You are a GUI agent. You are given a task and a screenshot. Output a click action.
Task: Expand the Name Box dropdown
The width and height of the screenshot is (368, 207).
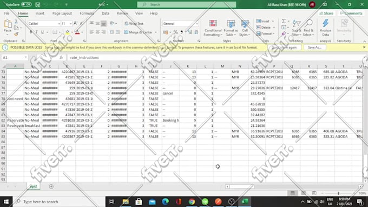click(25, 57)
